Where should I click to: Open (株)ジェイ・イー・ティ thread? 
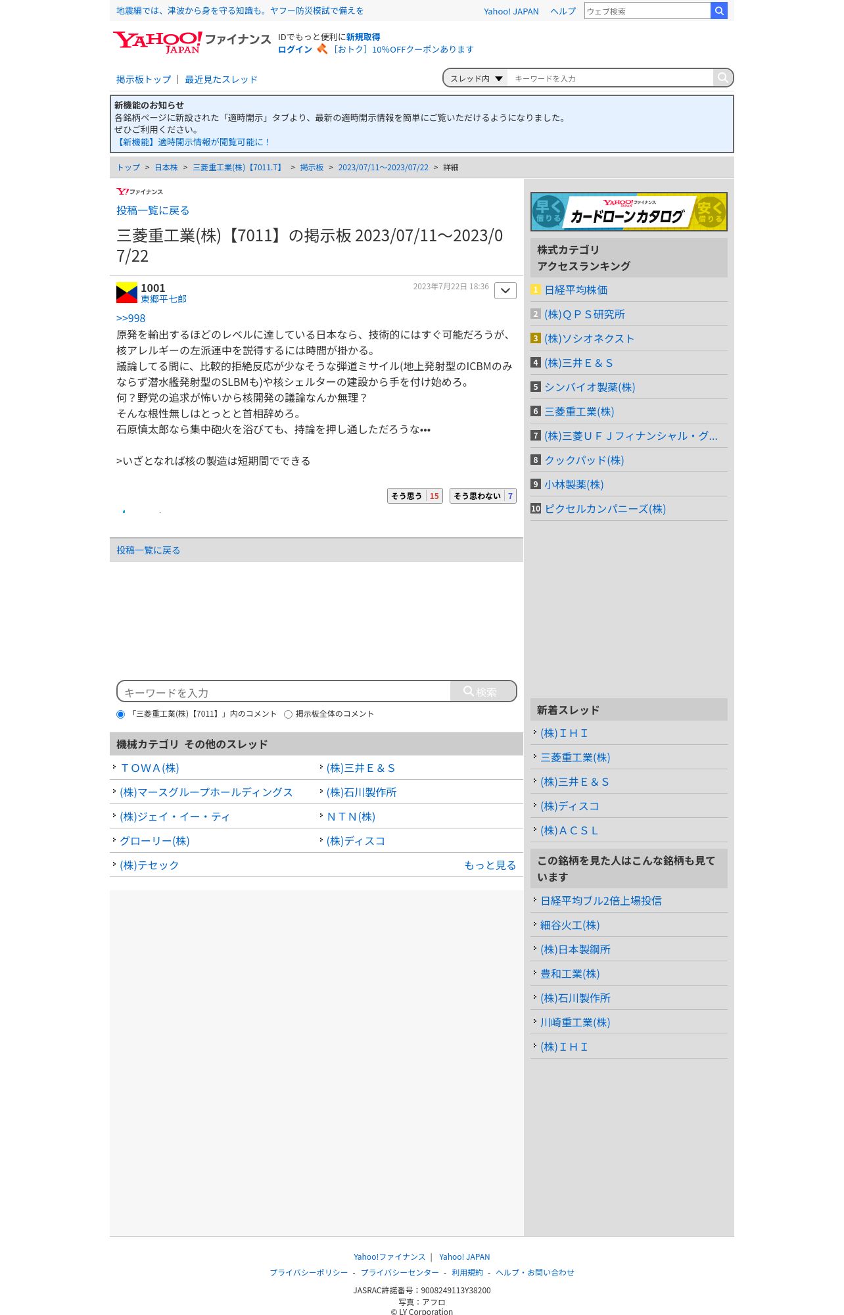coord(175,817)
